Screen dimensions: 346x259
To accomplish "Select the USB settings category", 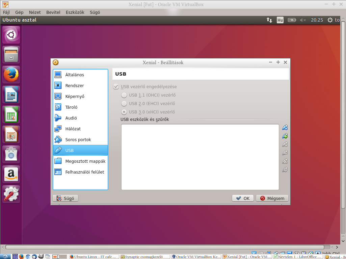I will [80, 150].
